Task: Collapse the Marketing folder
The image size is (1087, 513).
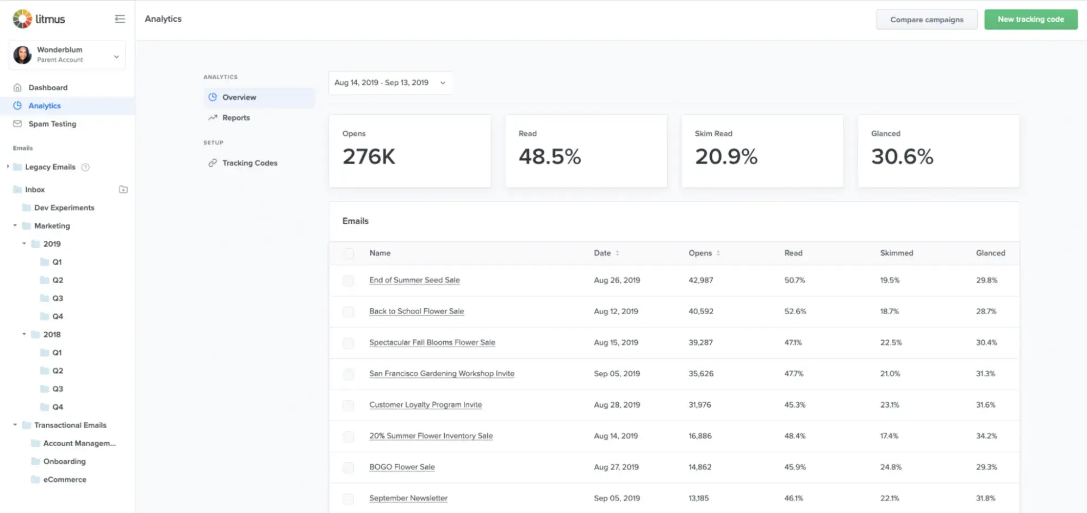Action: coord(14,226)
